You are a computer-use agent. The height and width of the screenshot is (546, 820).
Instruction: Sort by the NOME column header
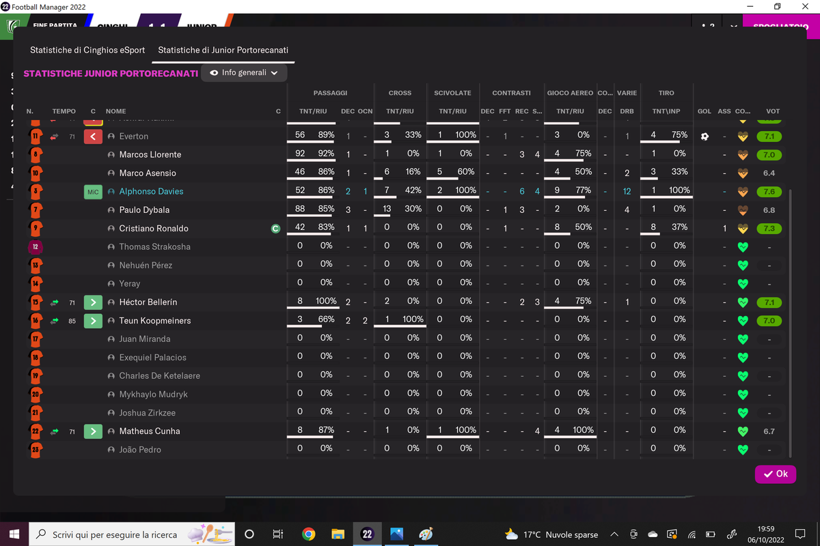(116, 111)
